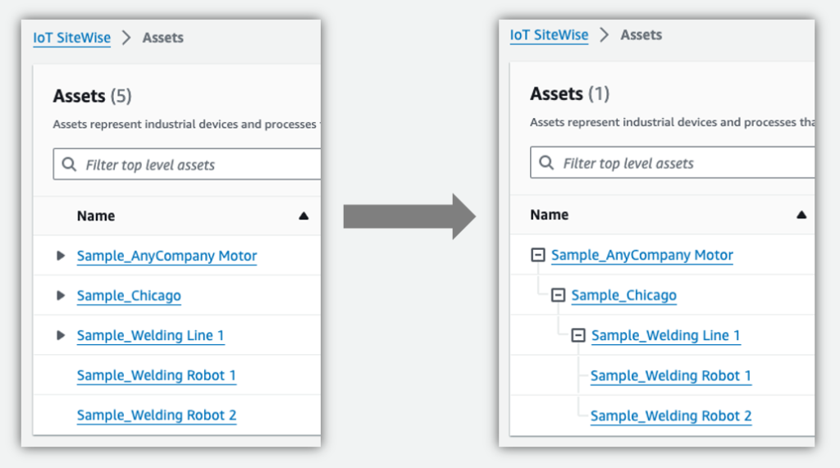Image resolution: width=840 pixels, height=468 pixels.
Task: Open Sample_Welding Robot 1 in right tree
Action: point(671,376)
